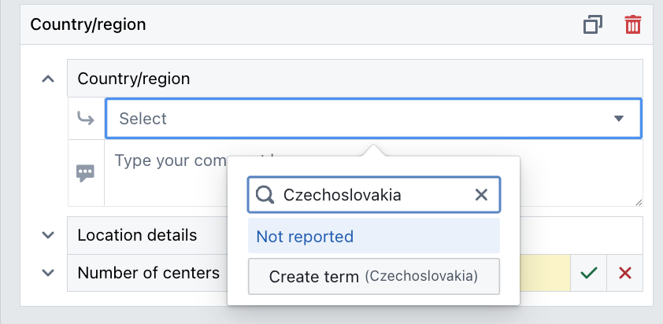Open the Select dropdown arrow
Image resolution: width=663 pixels, height=324 pixels.
click(619, 119)
